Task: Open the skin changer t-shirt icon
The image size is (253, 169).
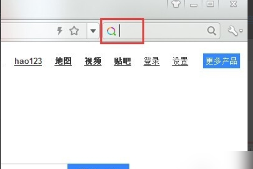Action: click(176, 4)
